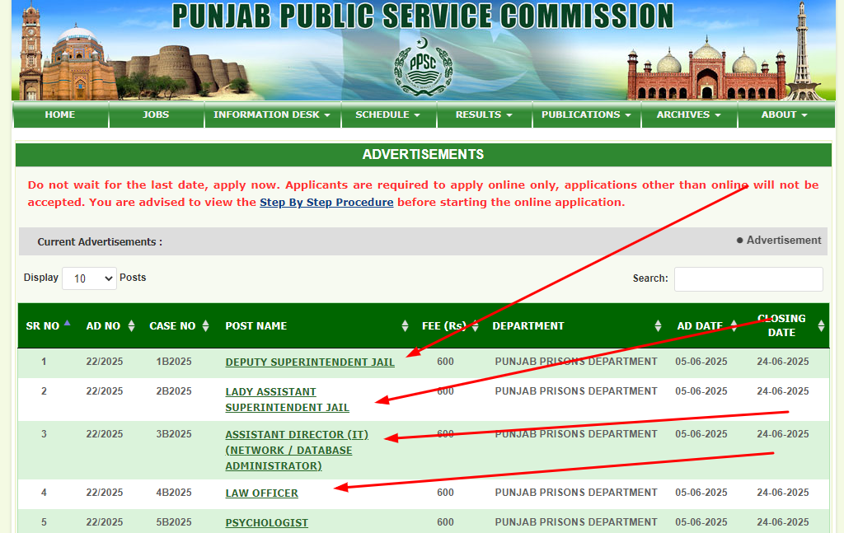Open DEPUTY SUPERINTENDENT JAIL post
Viewport: 844px width, 533px height.
pyautogui.click(x=310, y=362)
